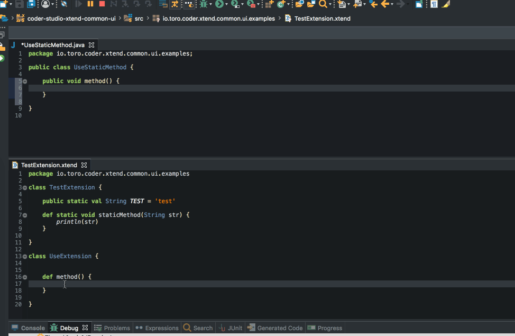Viewport: 515px width, 336px height.
Task: Click the New wizard icon
Action: tap(4, 5)
